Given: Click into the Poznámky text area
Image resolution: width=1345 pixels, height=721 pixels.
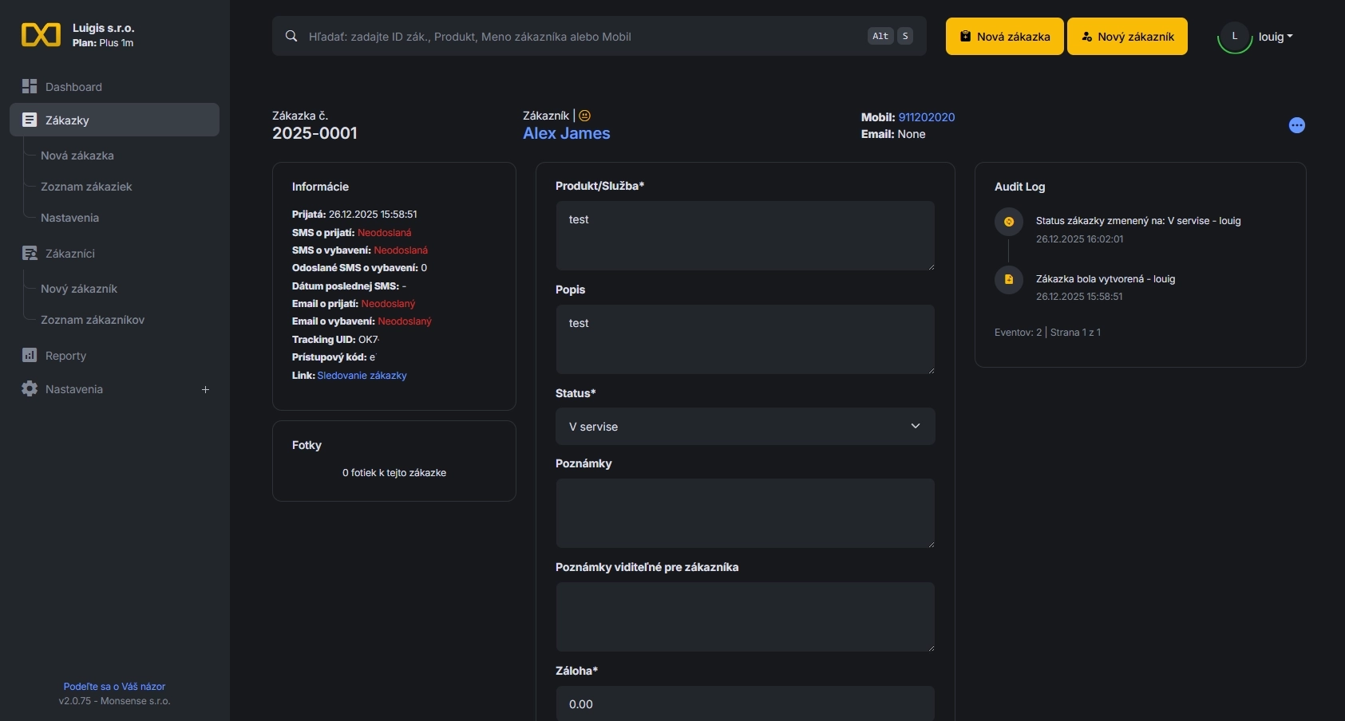Looking at the screenshot, I should 745,513.
